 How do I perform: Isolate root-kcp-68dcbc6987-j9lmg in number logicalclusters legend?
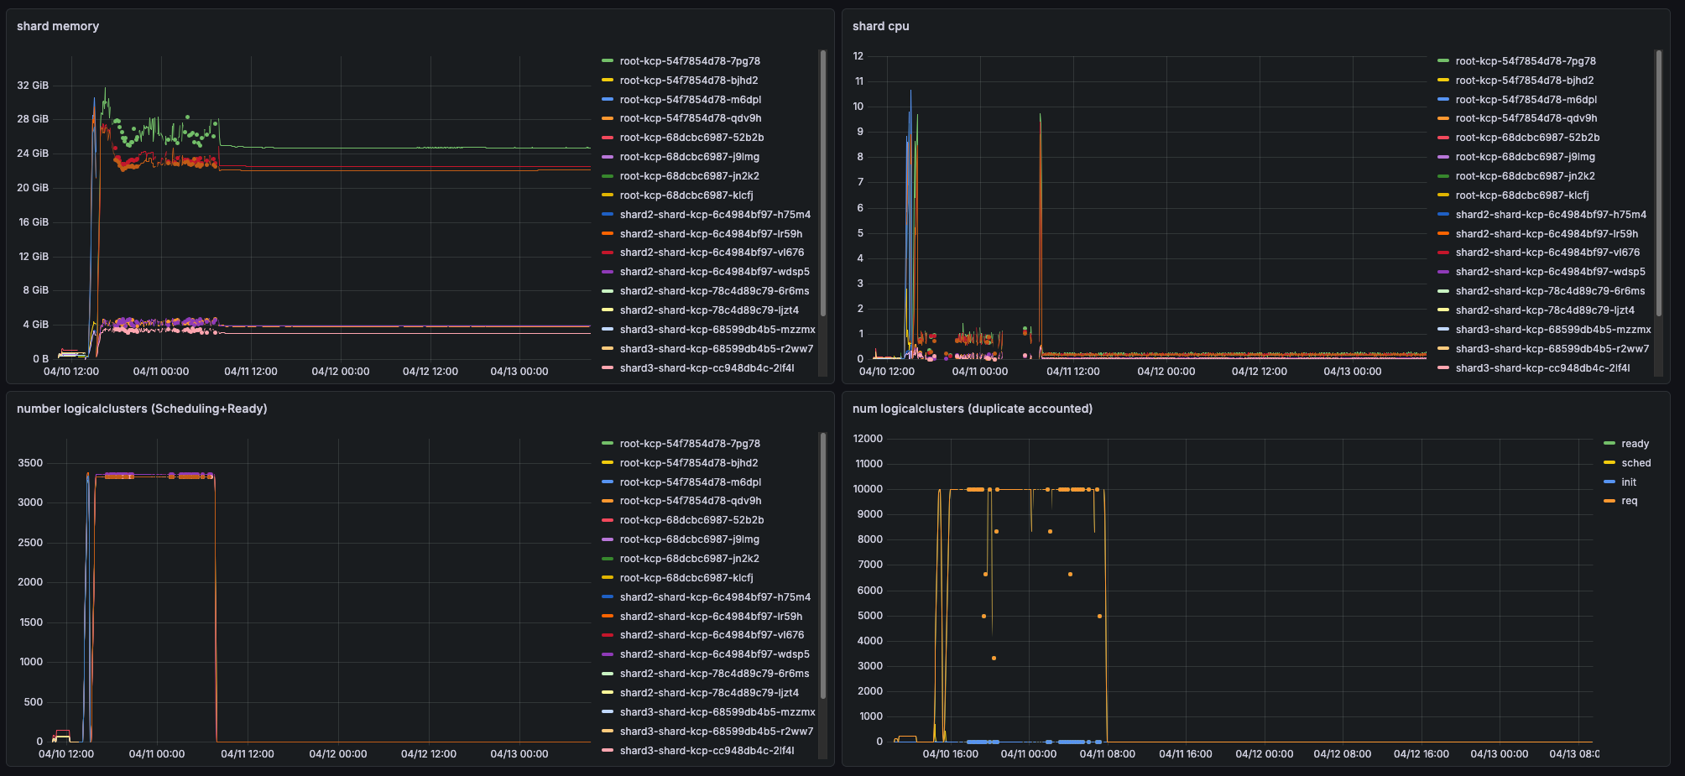pyautogui.click(x=690, y=539)
